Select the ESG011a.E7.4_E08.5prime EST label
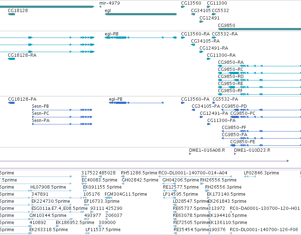The image size is (301, 235). pos(59,208)
